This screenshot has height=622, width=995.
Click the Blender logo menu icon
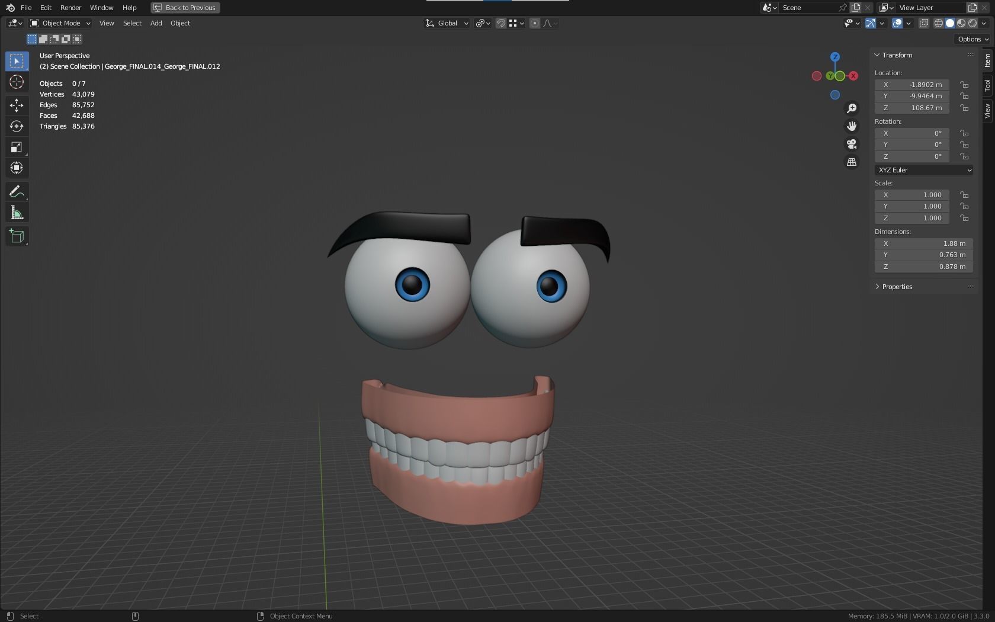(x=10, y=8)
